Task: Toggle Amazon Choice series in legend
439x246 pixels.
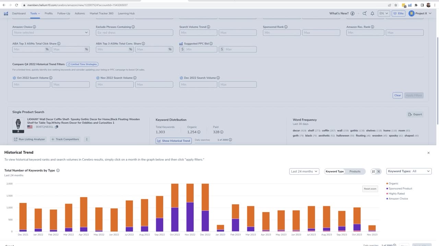Action: point(397,199)
